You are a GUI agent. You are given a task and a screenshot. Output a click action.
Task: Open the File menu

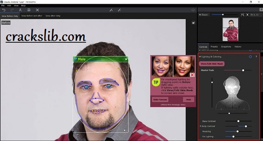[x=3, y=6]
